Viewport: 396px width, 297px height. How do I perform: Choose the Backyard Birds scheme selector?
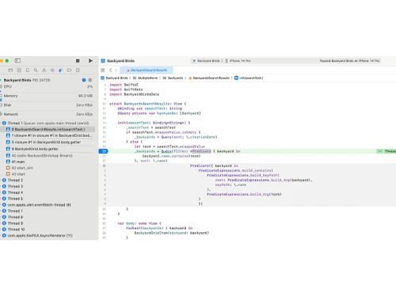coord(208,61)
